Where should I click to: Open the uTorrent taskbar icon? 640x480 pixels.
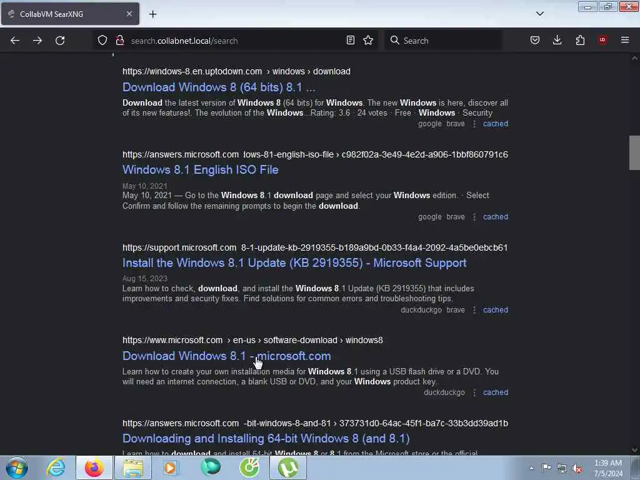click(x=287, y=467)
